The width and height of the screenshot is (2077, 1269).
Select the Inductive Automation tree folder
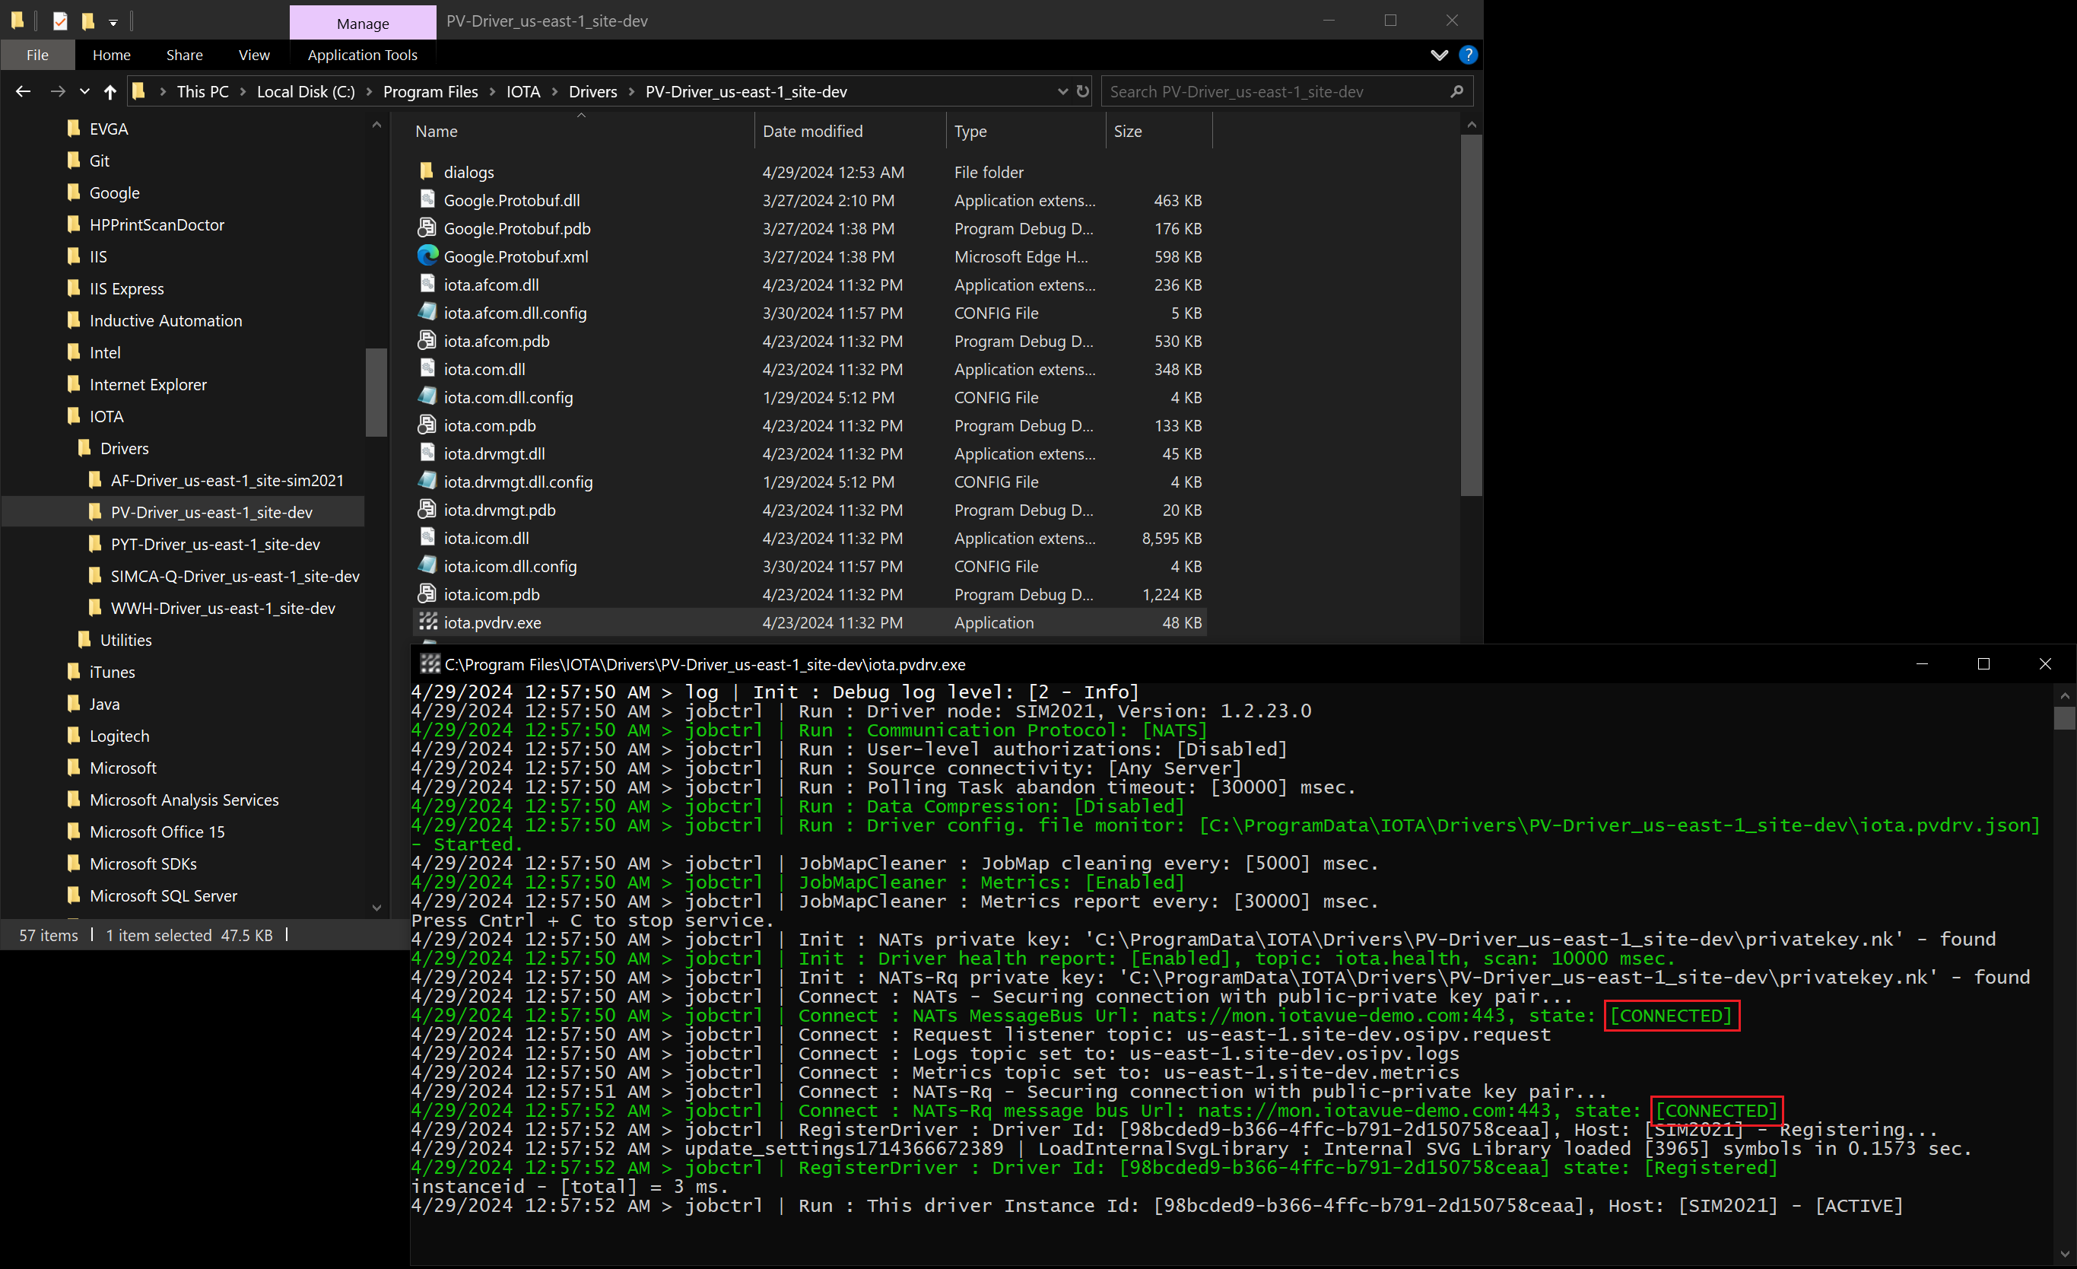pos(165,320)
